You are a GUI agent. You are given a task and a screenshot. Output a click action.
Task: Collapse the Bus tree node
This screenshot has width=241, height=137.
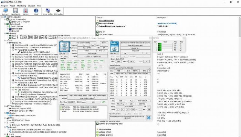(x=5, y=40)
